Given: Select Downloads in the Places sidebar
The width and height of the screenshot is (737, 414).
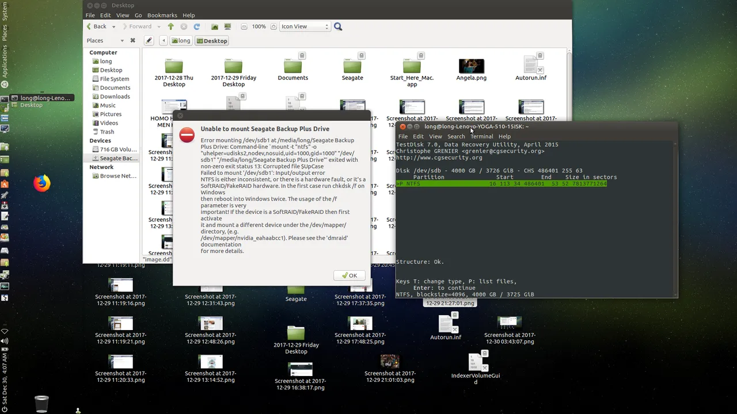Looking at the screenshot, I should click(x=115, y=97).
